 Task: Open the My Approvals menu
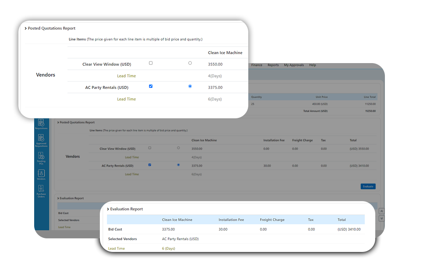click(293, 65)
